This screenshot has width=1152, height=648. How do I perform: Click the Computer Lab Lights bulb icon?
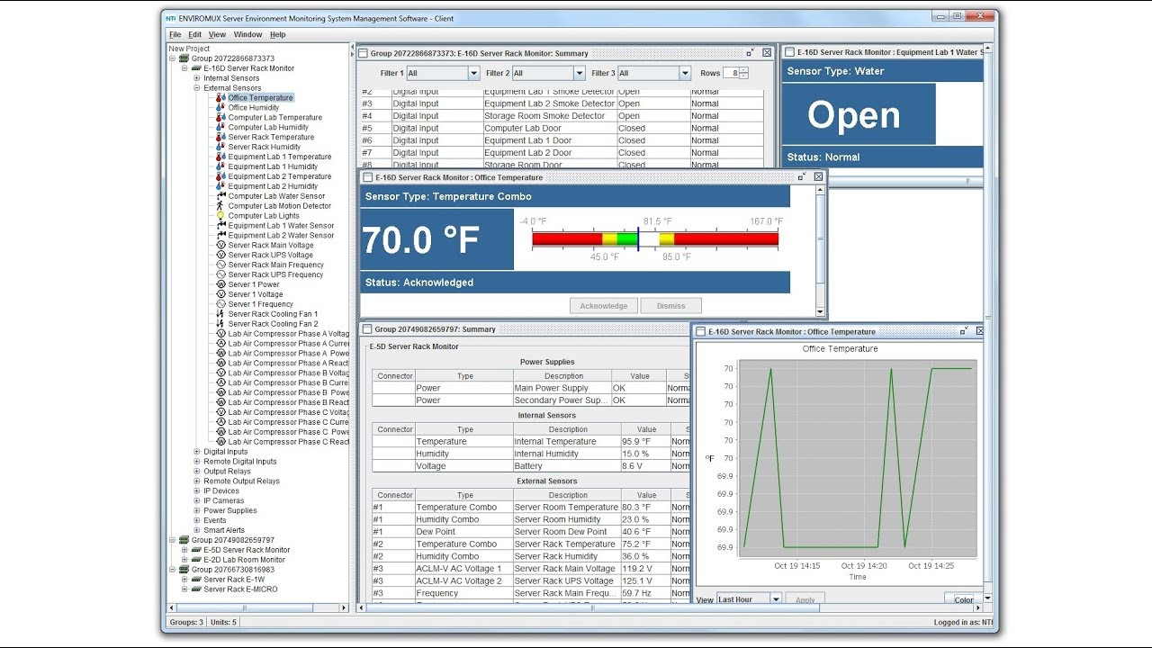tap(220, 216)
